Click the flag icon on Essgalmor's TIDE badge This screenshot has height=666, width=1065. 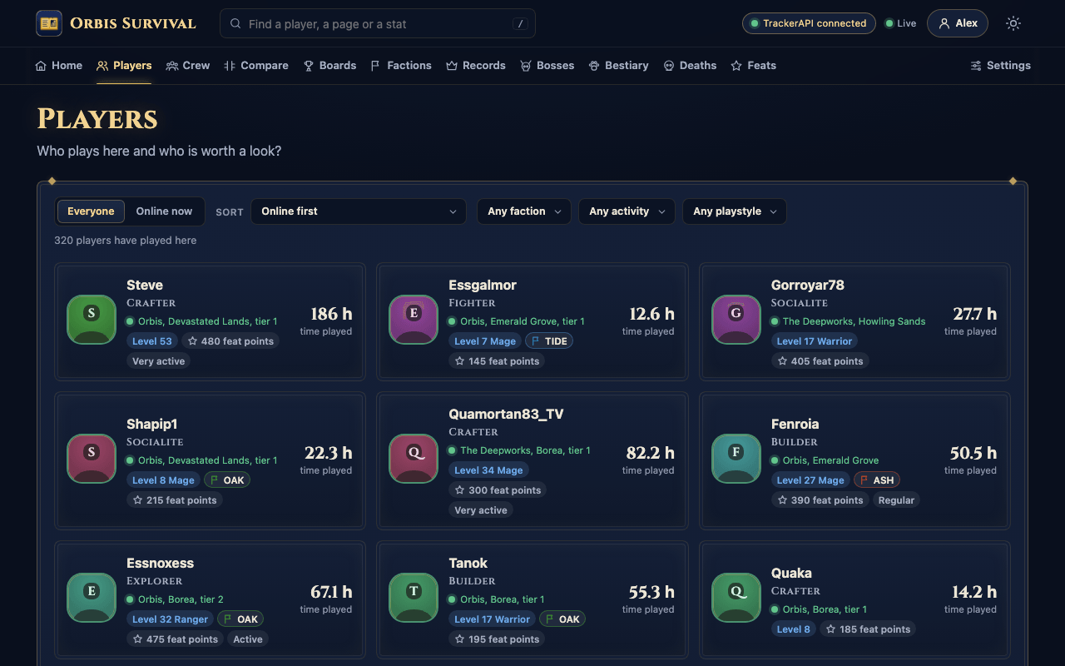pyautogui.click(x=536, y=341)
